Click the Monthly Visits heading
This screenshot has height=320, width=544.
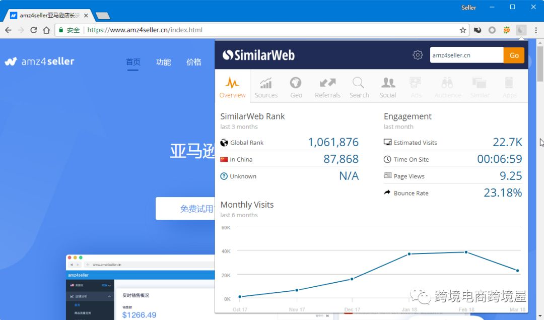click(247, 205)
